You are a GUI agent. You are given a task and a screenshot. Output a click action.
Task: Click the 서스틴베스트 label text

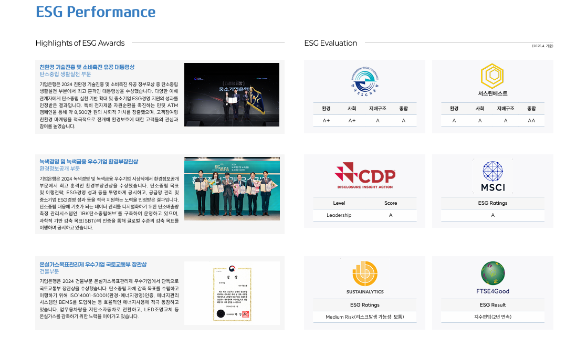[492, 93]
